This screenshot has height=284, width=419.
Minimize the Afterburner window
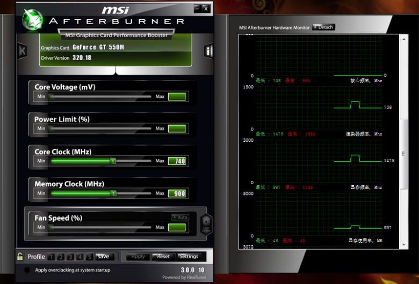[198, 9]
